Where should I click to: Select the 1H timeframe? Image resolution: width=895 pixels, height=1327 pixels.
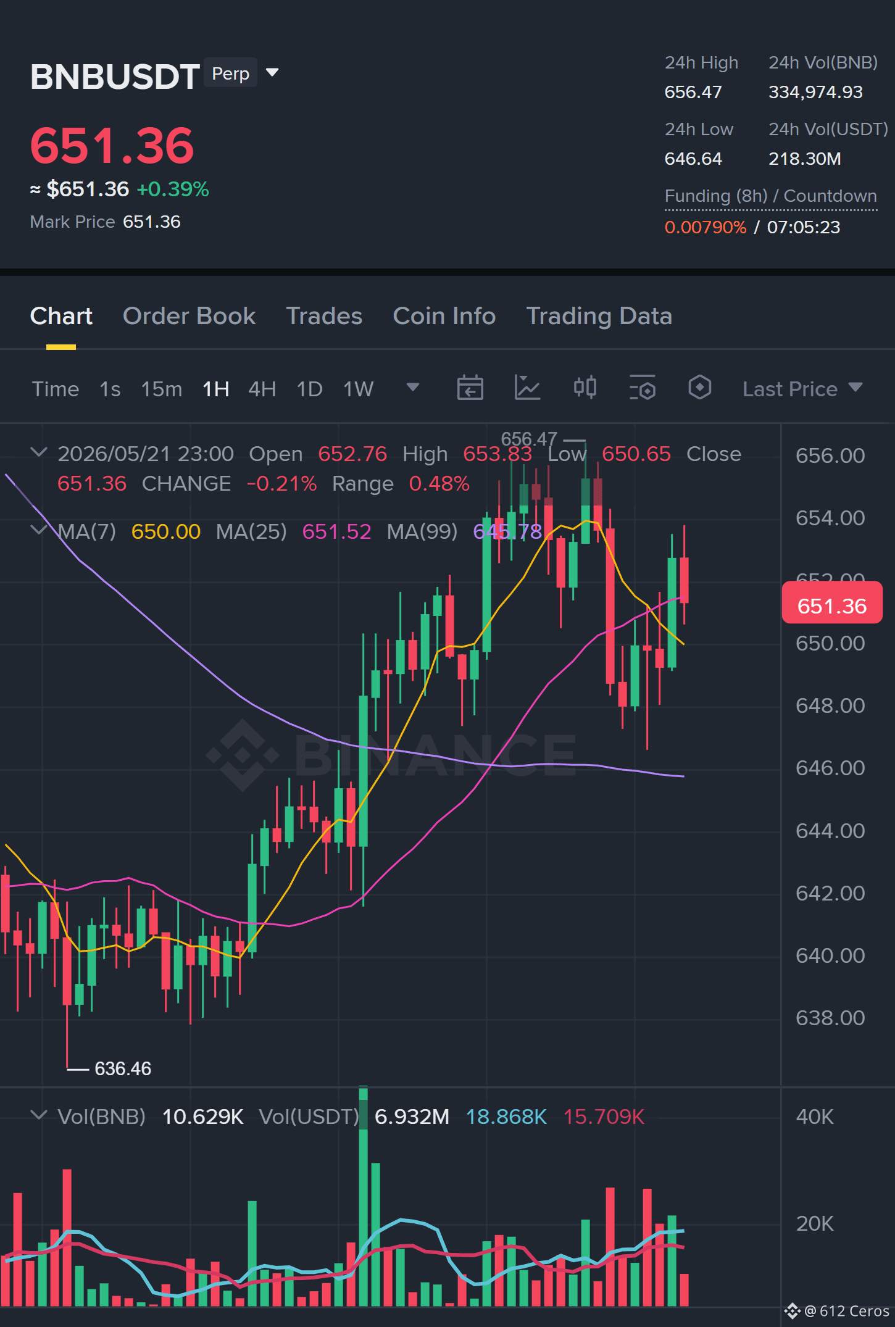216,389
